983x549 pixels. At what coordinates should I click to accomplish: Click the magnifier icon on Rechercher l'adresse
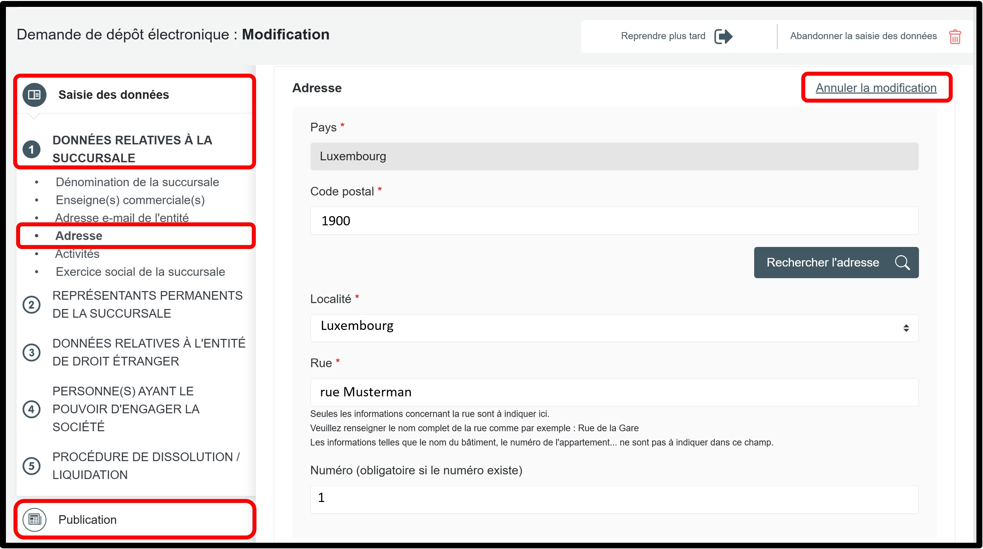point(902,263)
